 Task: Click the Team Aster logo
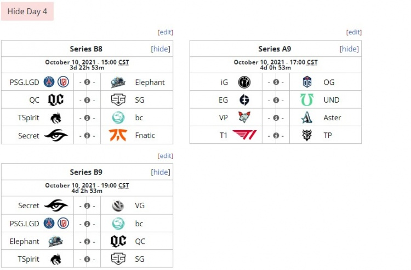point(307,118)
